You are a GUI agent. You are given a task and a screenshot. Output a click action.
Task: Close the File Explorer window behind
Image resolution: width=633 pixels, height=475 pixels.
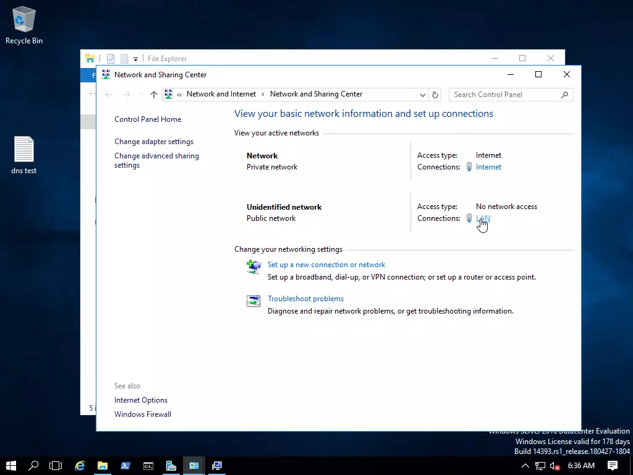pyautogui.click(x=551, y=58)
